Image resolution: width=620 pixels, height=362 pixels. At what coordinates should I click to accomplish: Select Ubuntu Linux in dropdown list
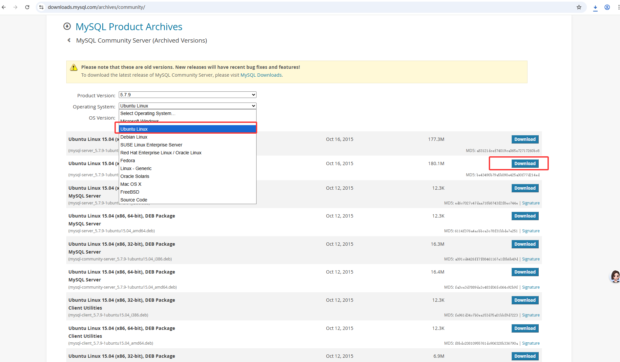tap(188, 129)
